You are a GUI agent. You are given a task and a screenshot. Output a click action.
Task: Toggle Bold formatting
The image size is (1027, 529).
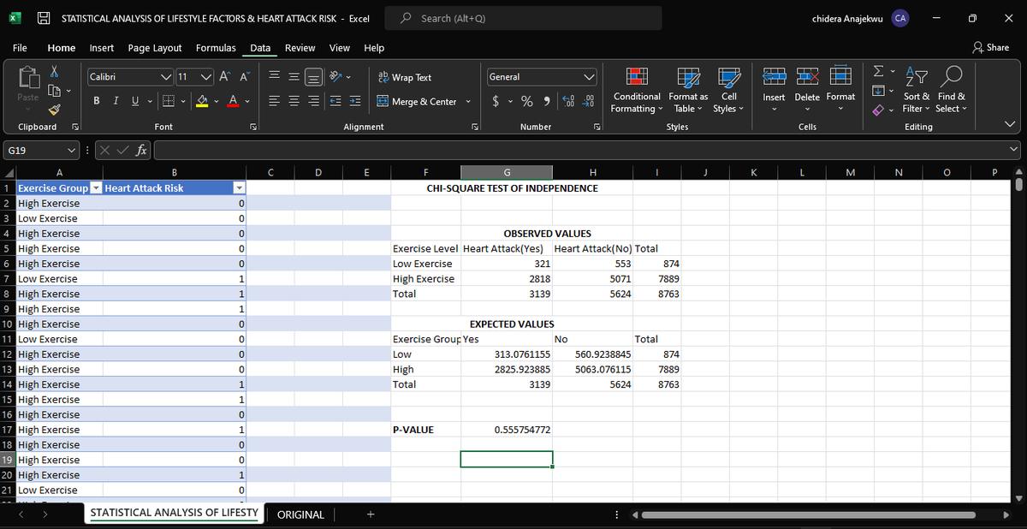96,102
